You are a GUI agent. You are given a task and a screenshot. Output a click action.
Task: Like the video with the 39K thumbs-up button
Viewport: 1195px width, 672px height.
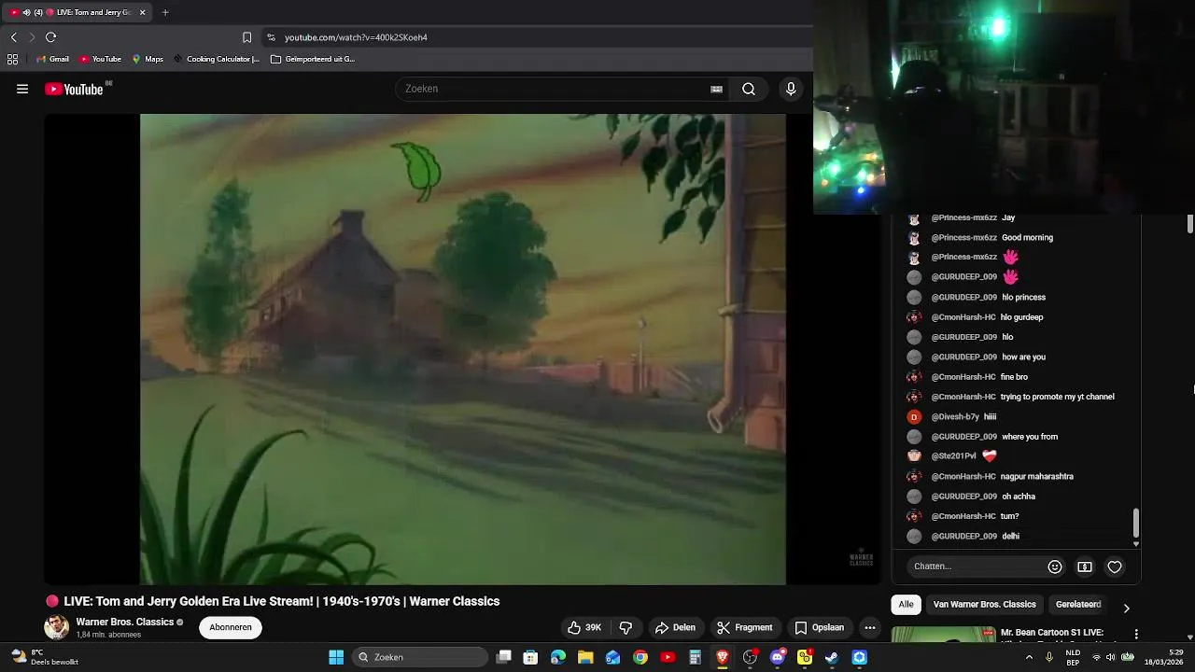point(583,627)
